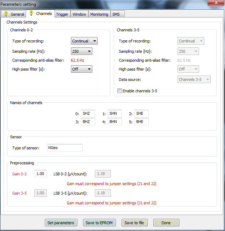Click the Type of sensor field ViGeo
Image resolution: width=225 pixels, height=231 pixels.
(x=65, y=148)
